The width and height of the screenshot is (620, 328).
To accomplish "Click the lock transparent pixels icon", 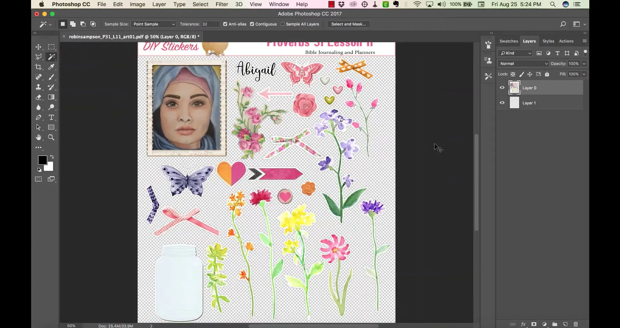I will [x=513, y=74].
